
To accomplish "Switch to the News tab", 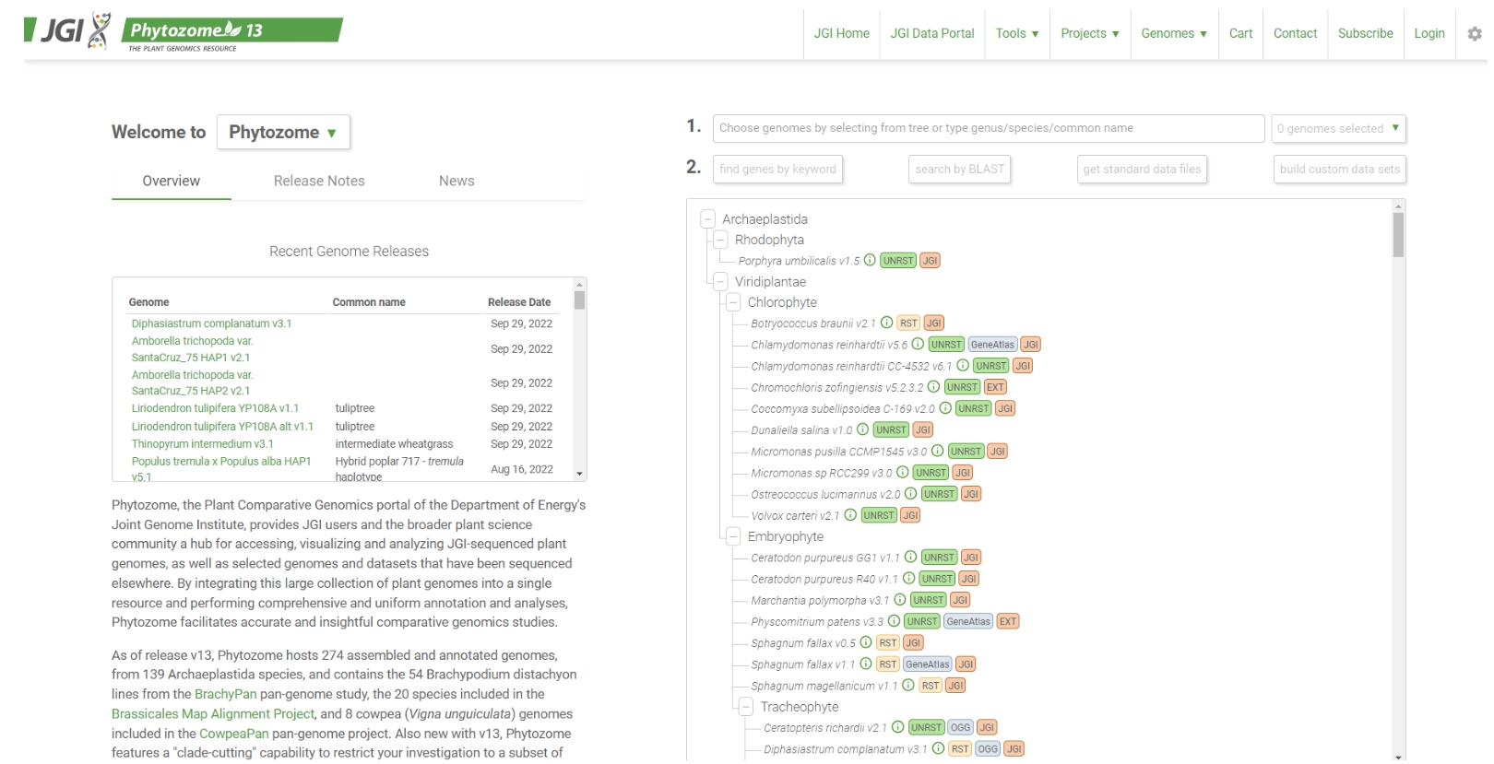I will [x=456, y=181].
